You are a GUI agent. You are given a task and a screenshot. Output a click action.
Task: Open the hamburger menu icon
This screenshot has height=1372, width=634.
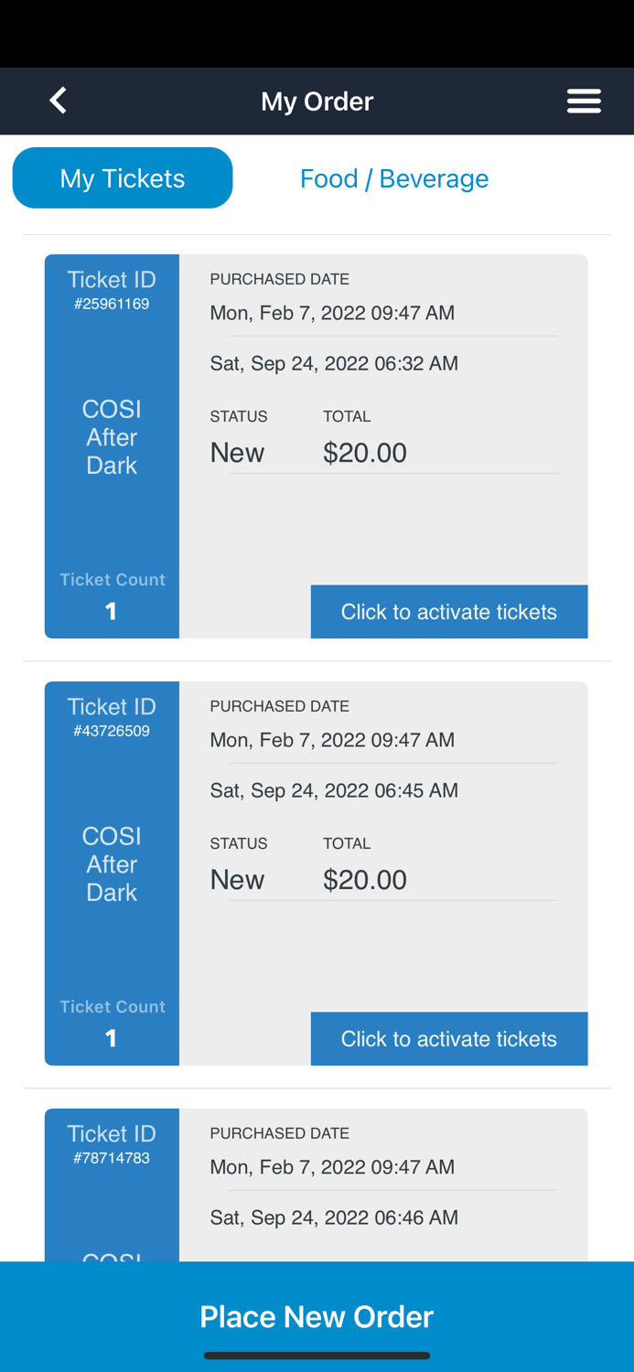tap(584, 101)
